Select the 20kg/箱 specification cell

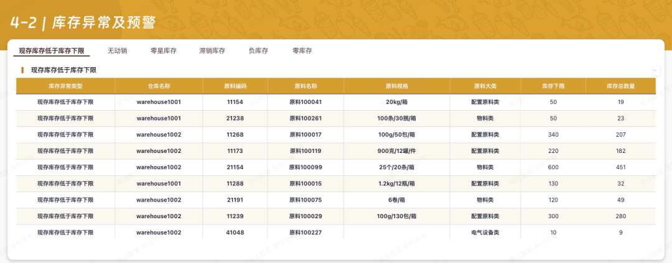pos(397,102)
